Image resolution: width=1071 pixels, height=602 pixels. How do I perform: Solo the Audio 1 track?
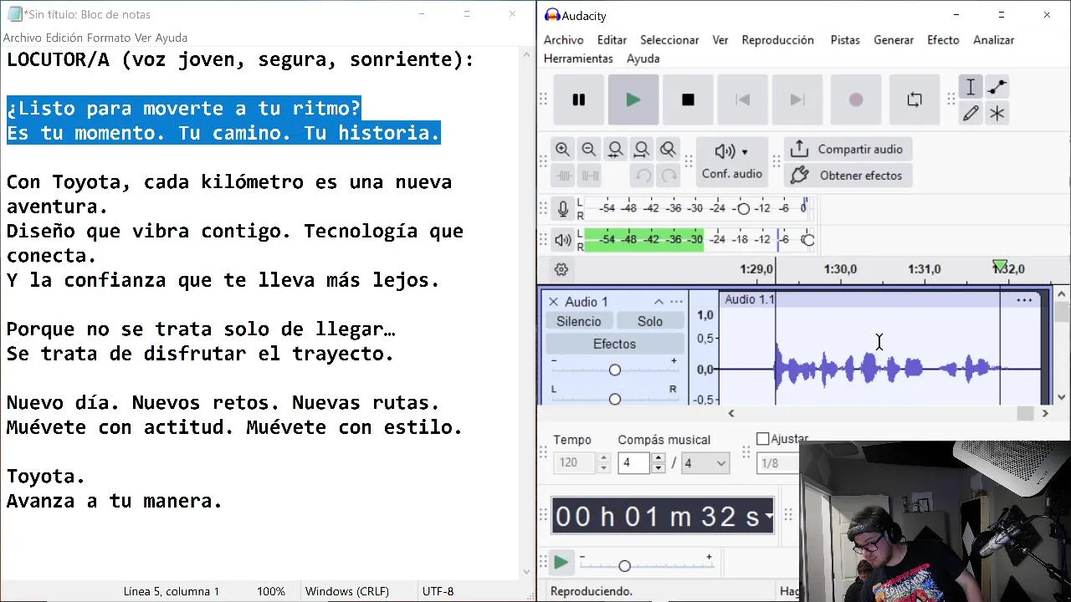pyautogui.click(x=650, y=321)
